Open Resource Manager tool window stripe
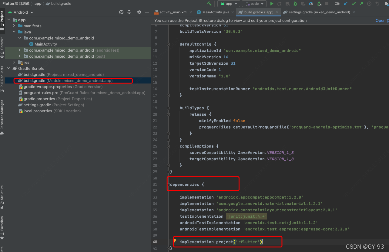This screenshot has width=389, height=252. coord(2,117)
